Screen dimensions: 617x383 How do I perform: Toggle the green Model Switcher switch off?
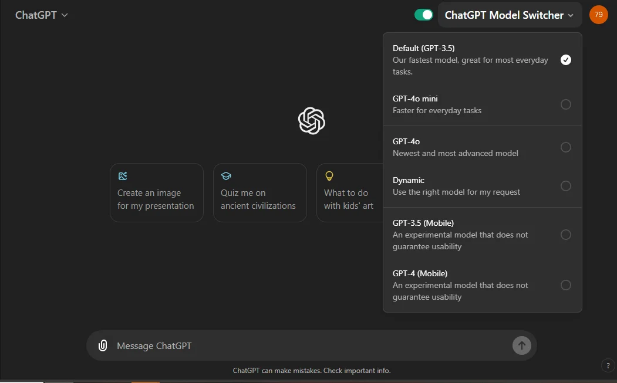click(x=424, y=15)
